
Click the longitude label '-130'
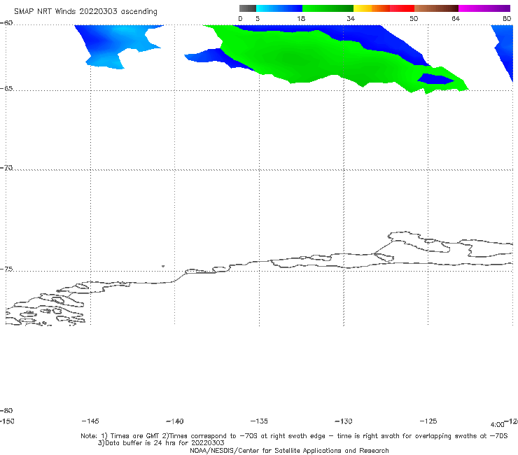point(344,421)
